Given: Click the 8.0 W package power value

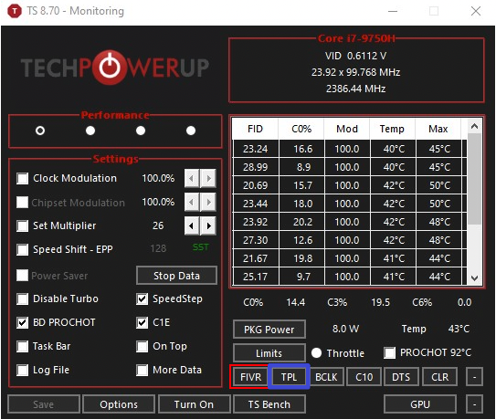Looking at the screenshot, I should coord(345,329).
